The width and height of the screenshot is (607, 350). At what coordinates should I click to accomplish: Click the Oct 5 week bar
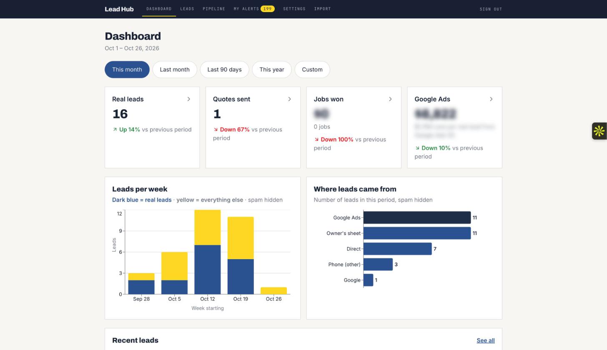[175, 273]
